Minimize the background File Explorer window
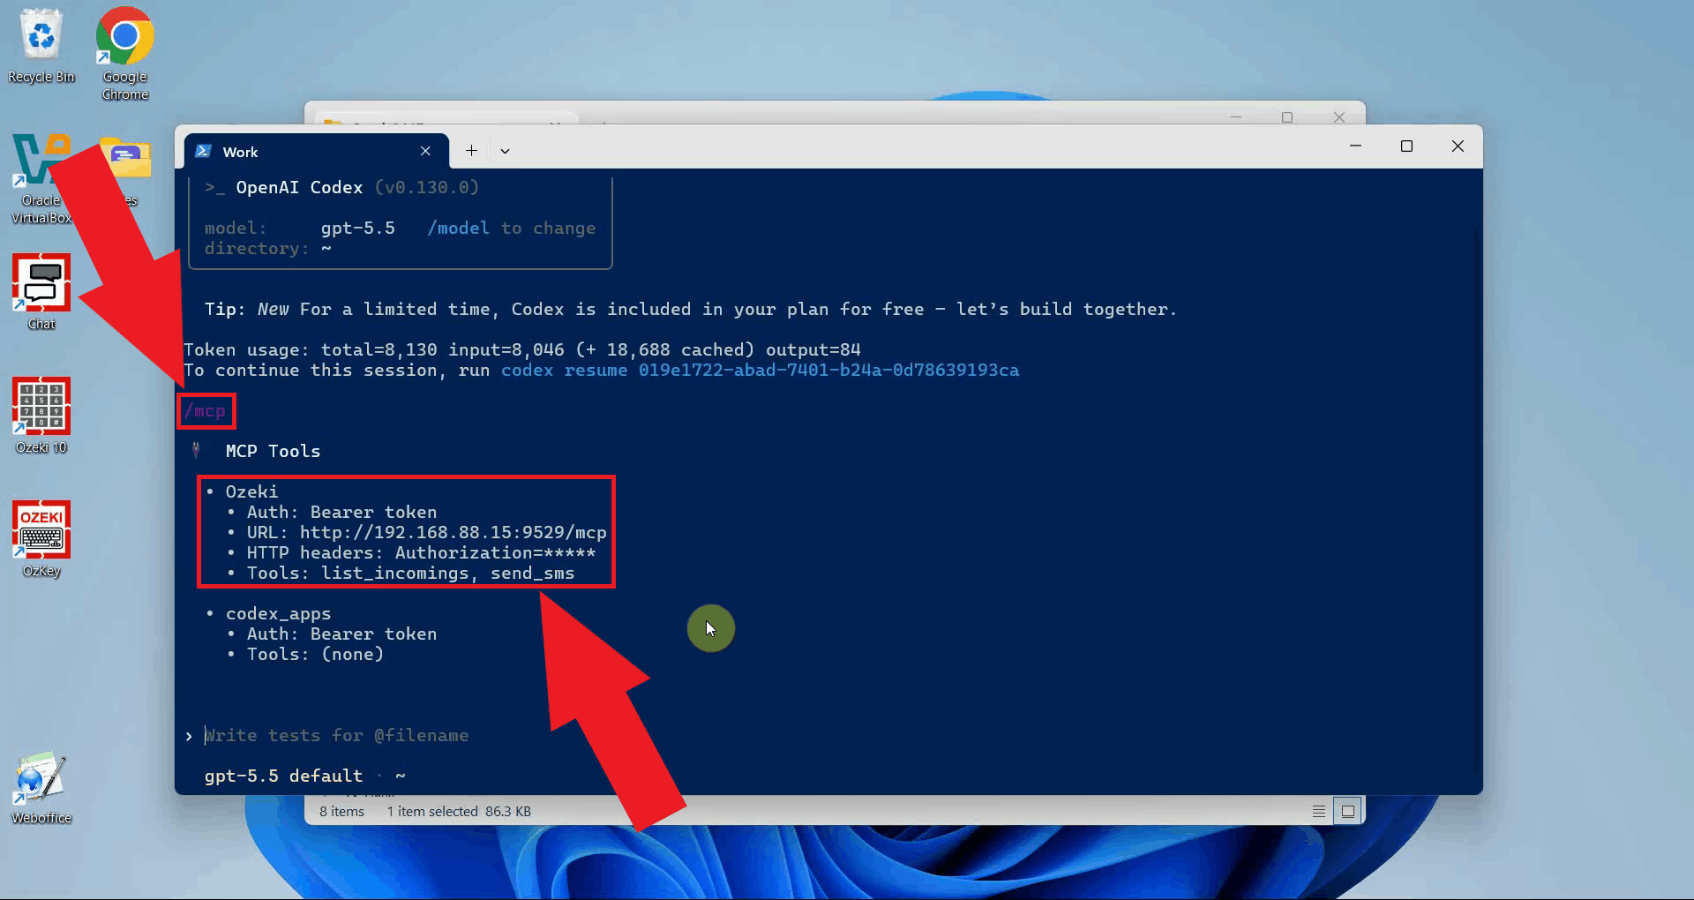 [x=1235, y=116]
